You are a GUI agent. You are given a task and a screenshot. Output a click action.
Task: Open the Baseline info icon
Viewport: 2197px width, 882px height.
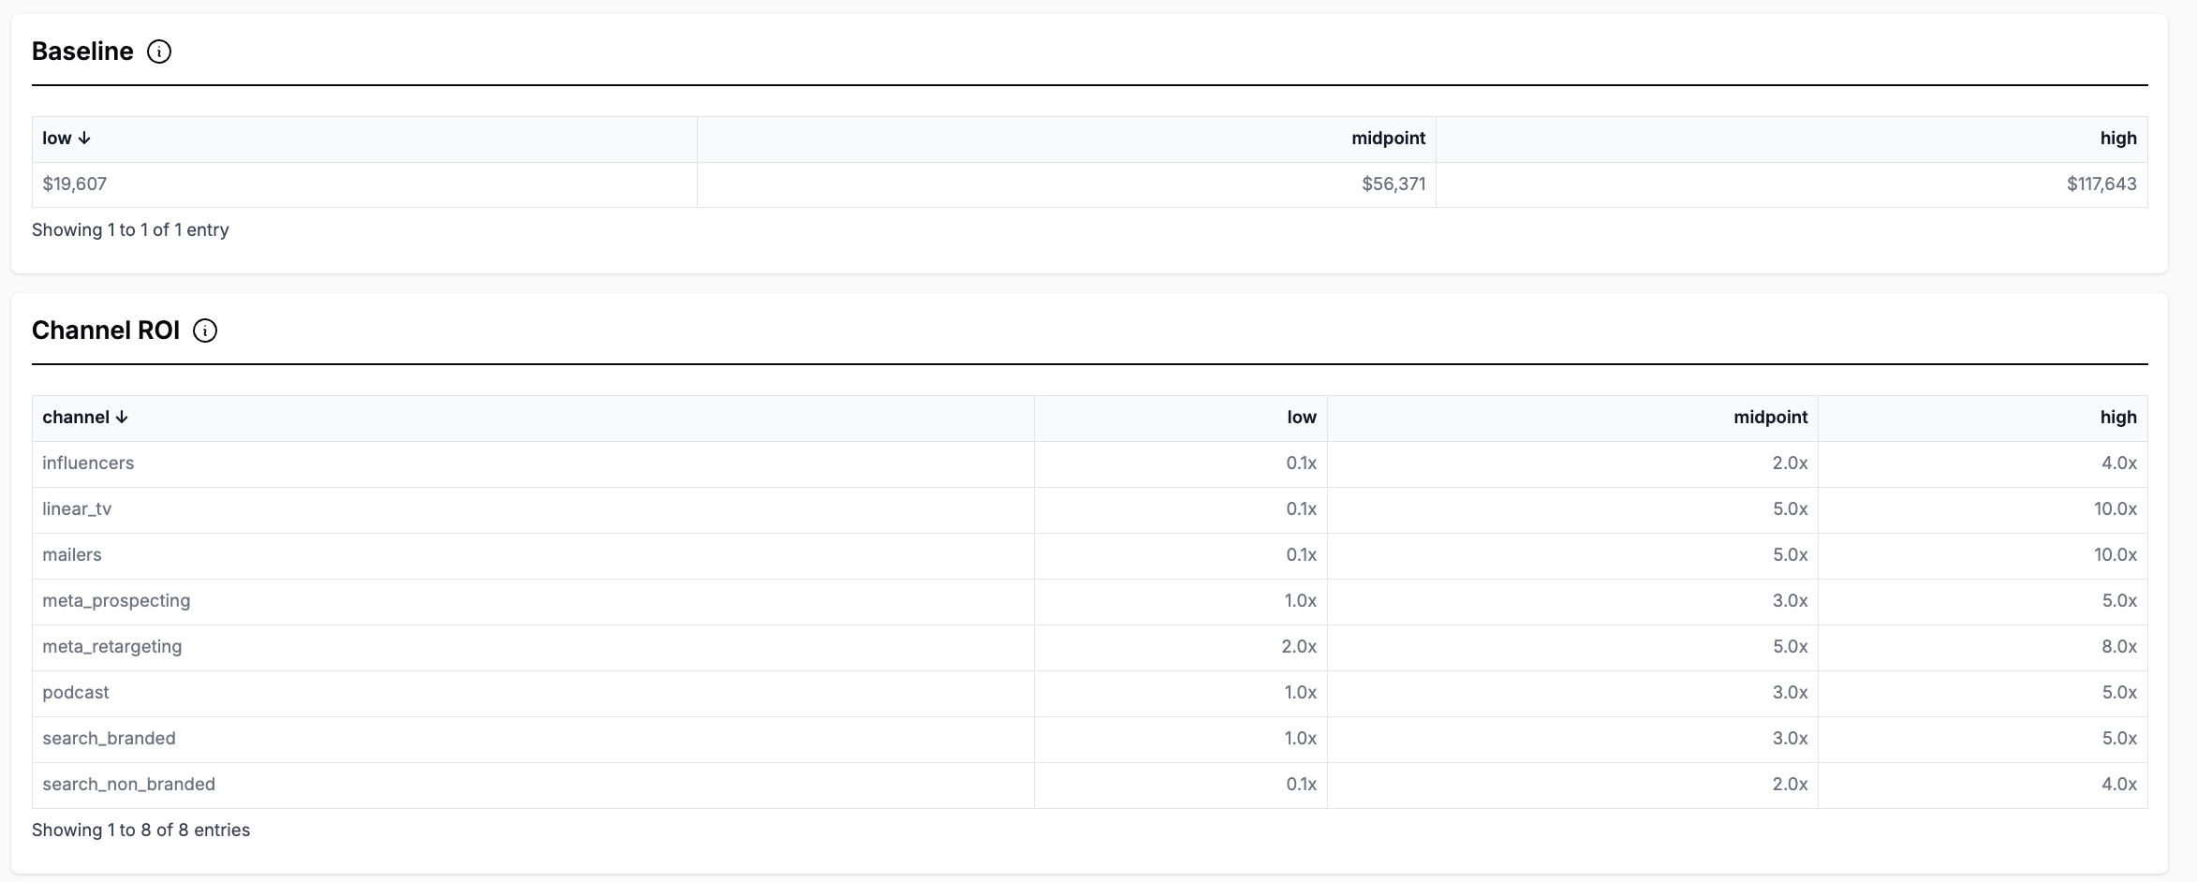[159, 51]
